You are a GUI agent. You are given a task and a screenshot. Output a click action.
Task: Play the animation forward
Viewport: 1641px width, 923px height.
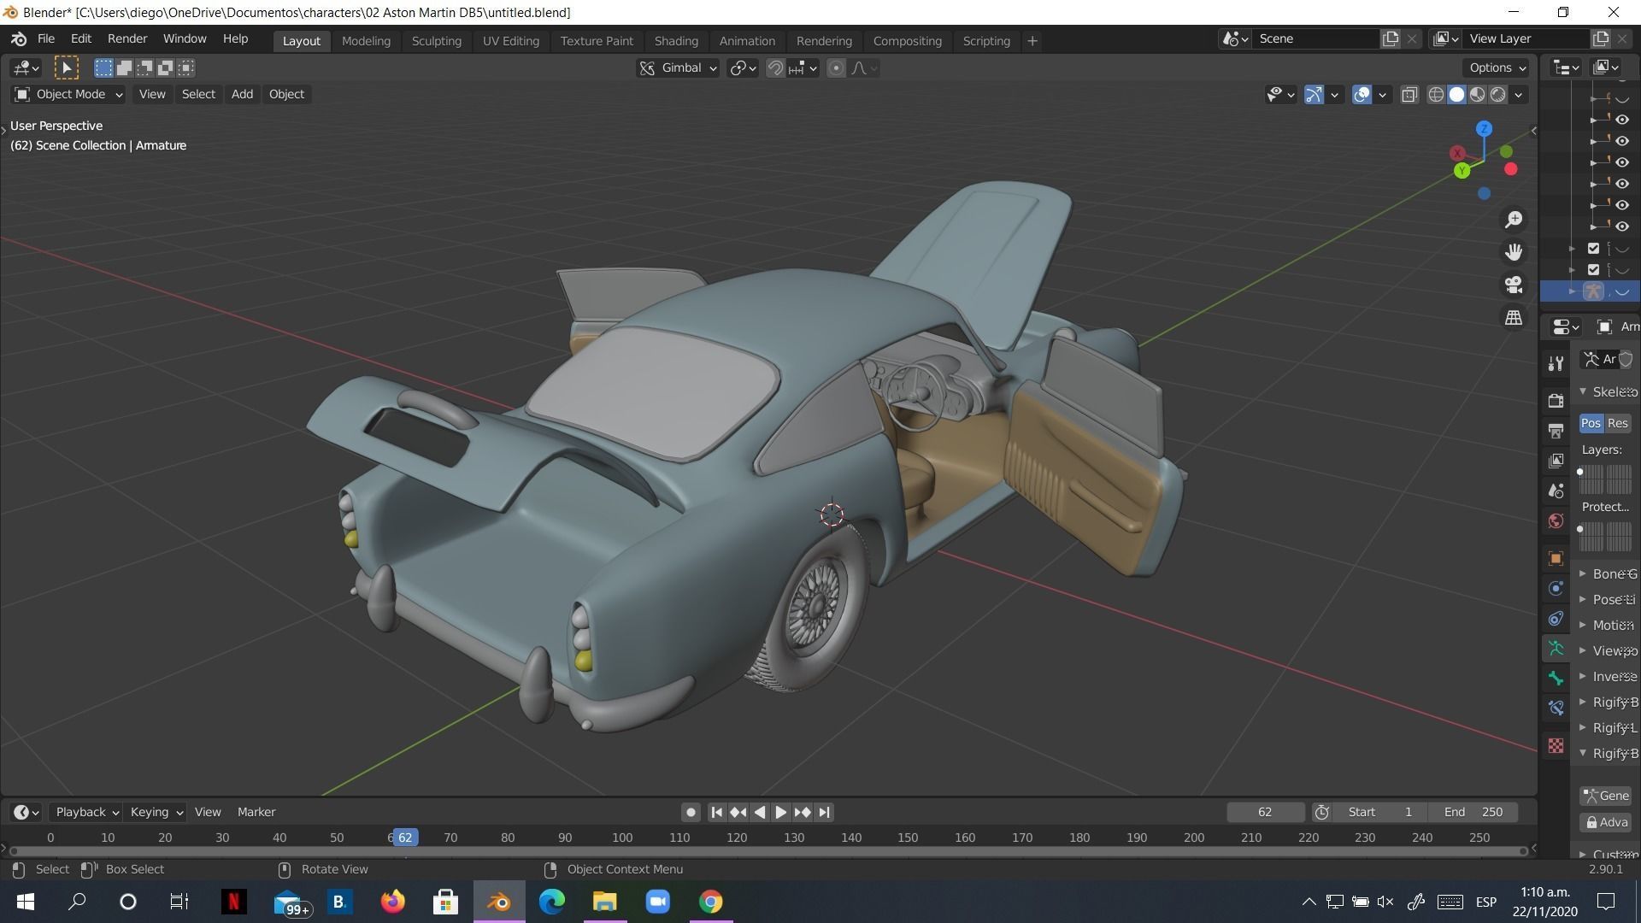(x=780, y=812)
